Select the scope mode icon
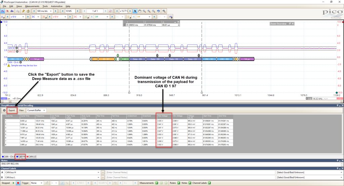The image size is (344, 186). (x=3, y=11)
